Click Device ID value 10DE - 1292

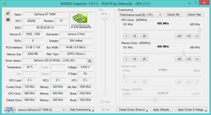(33, 34)
